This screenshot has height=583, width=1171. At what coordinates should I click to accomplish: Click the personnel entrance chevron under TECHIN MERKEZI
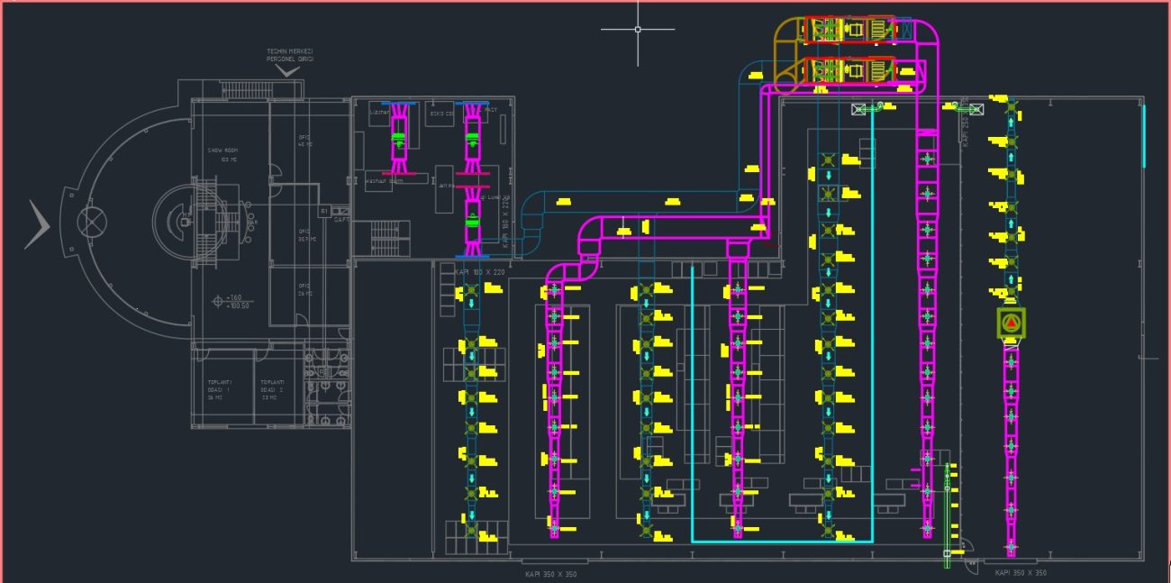point(288,70)
